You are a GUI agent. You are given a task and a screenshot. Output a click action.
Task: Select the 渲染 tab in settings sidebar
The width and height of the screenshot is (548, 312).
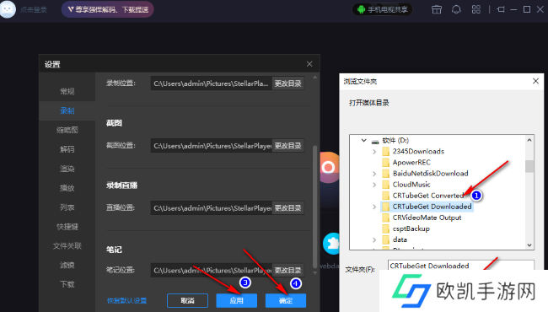tap(67, 169)
